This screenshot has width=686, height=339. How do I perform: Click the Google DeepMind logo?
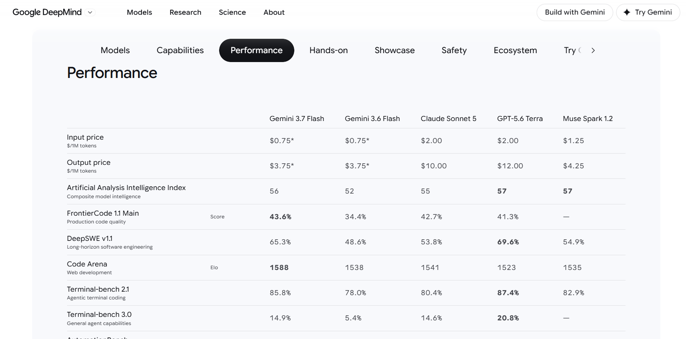(47, 12)
